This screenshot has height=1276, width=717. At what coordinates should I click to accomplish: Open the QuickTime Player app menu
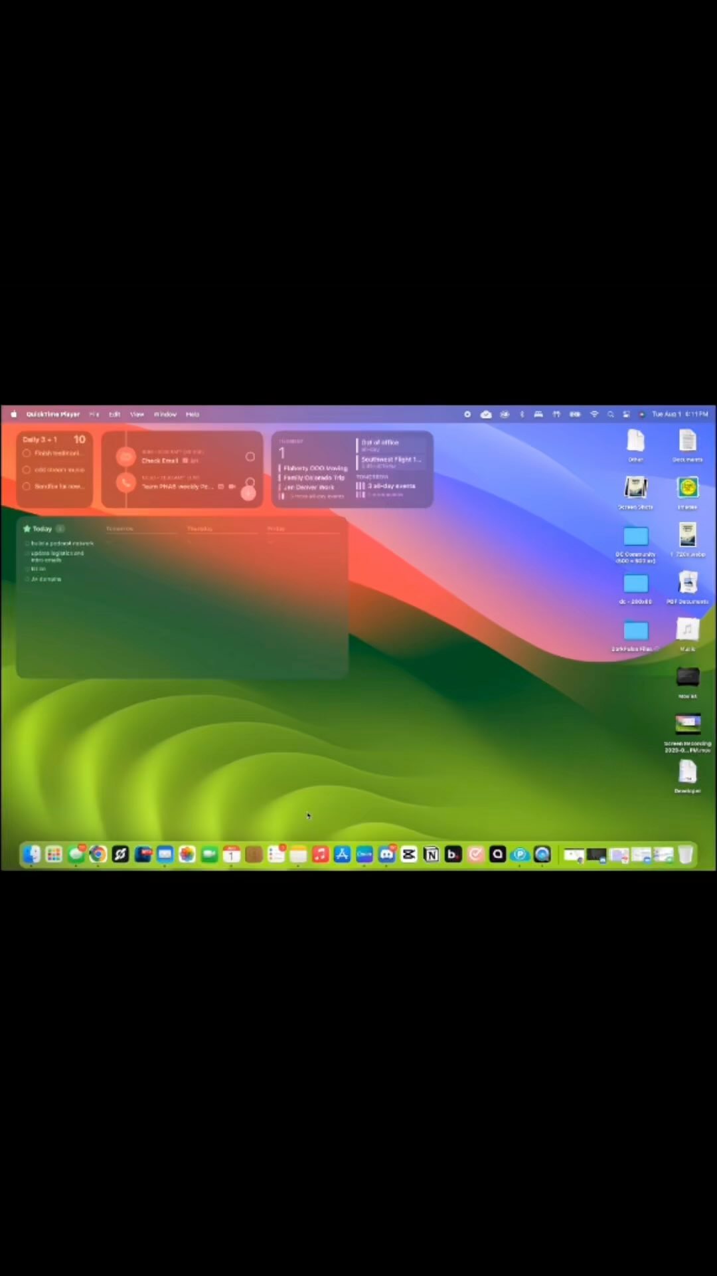point(53,414)
